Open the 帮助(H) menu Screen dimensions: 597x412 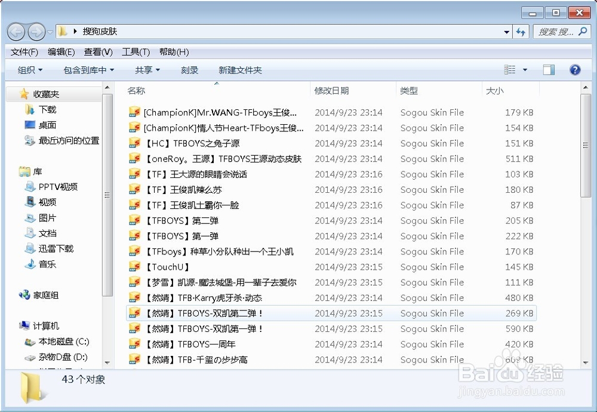174,52
